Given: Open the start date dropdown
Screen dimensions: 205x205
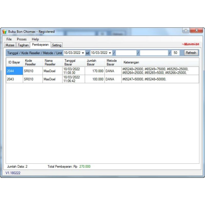Looking at the screenshot, I should pyautogui.click(x=83, y=53).
